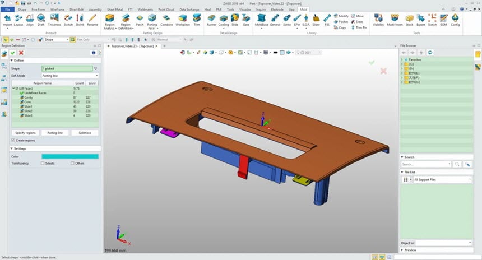
Task: Select the Visibility tool
Action: pyautogui.click(x=378, y=21)
